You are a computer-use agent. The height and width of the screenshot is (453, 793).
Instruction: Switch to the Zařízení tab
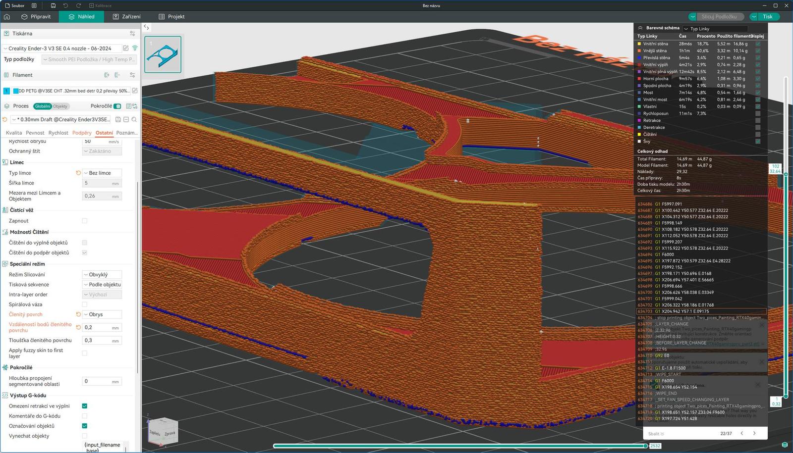[x=126, y=16]
